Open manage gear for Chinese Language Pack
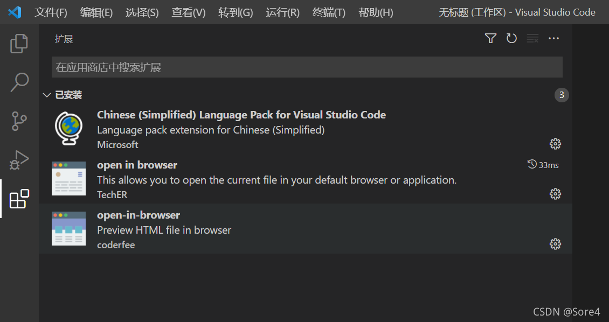This screenshot has width=609, height=322. click(x=556, y=144)
